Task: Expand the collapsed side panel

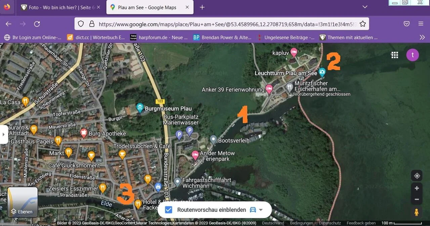Action: 4,134
